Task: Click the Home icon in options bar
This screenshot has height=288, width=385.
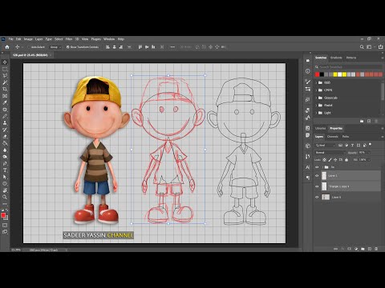Action: [7, 47]
